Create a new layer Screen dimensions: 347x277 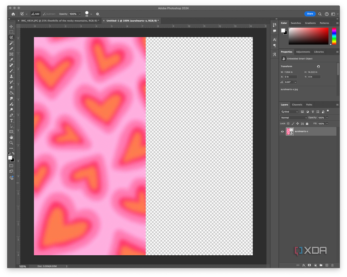327,265
